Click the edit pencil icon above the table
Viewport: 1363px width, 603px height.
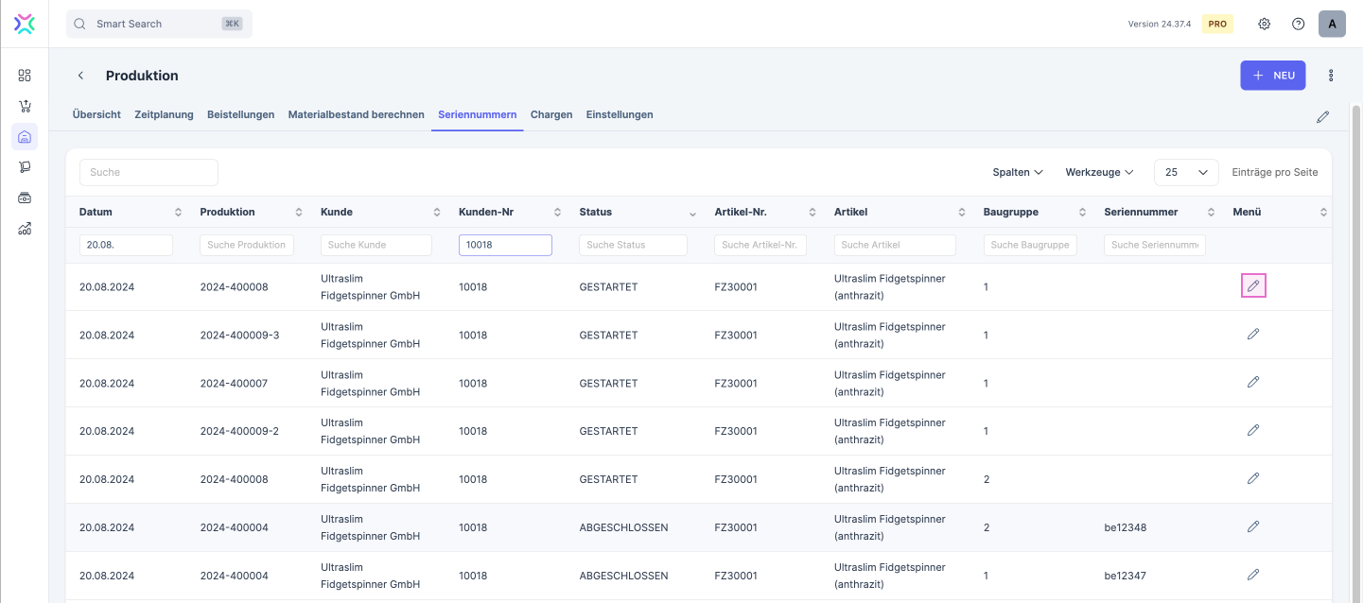point(1323,117)
